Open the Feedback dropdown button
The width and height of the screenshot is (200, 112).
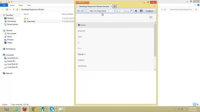coord(150,11)
